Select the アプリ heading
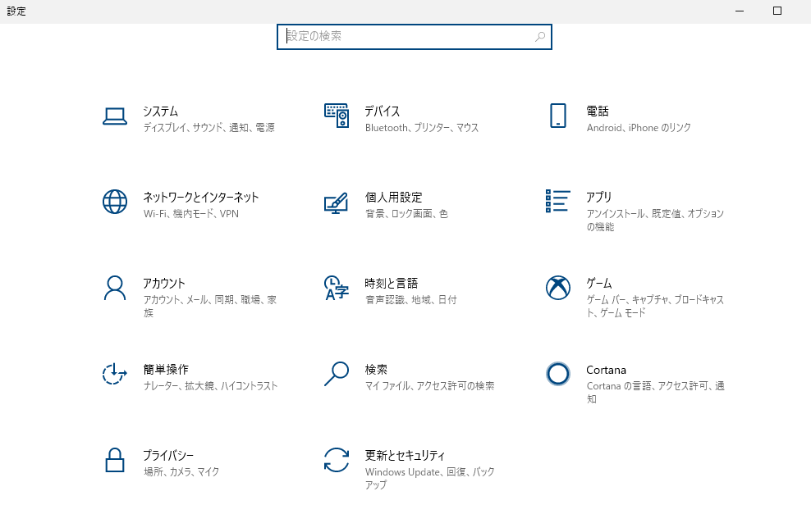811x505 pixels. [x=599, y=198]
